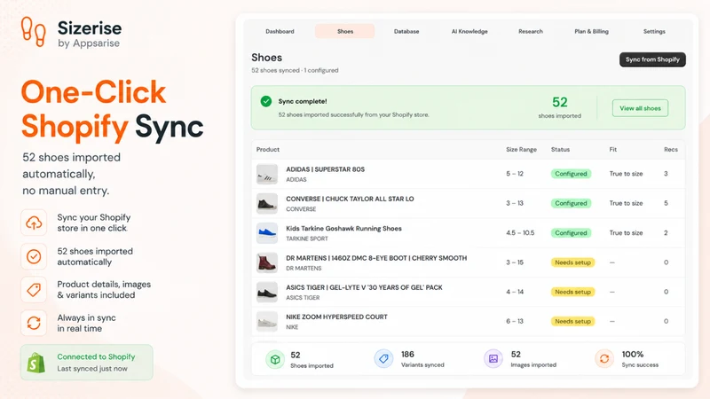The image size is (710, 399).
Task: Select 'ASICS TIGER | GEL-LYTE V' product name
Action: 364,287
